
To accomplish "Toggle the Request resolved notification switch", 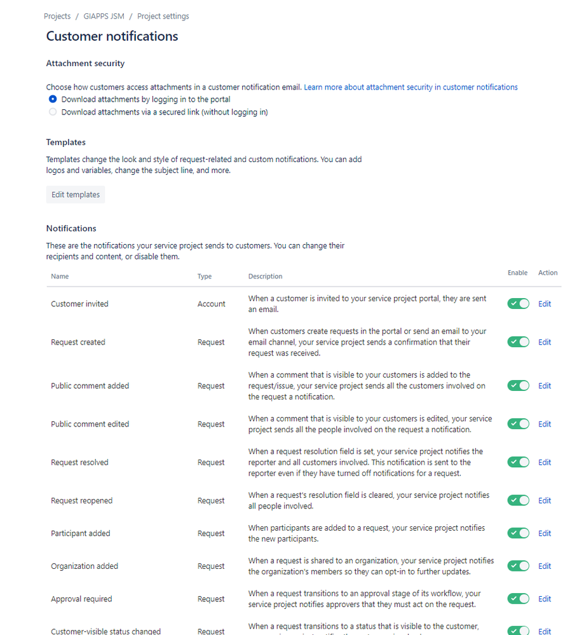I will 518,462.
